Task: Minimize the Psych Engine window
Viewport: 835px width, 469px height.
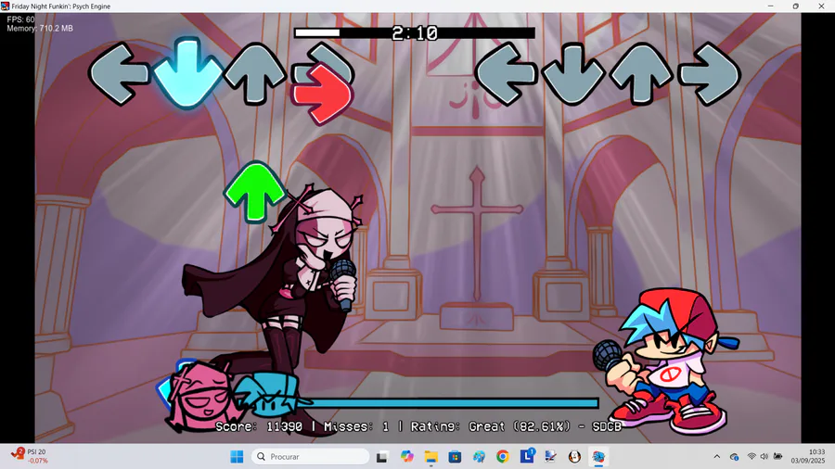Action: [771, 6]
